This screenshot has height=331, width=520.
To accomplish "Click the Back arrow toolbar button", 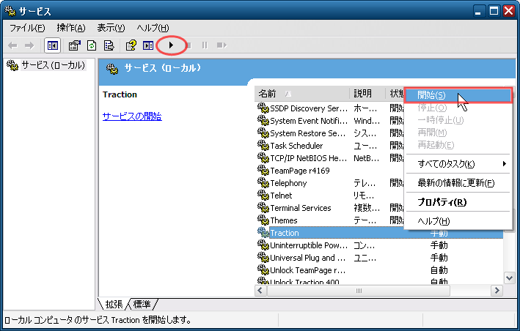I will coord(12,45).
